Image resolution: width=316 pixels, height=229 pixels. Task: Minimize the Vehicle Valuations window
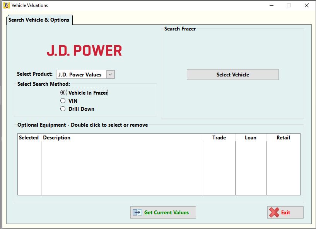272,5
